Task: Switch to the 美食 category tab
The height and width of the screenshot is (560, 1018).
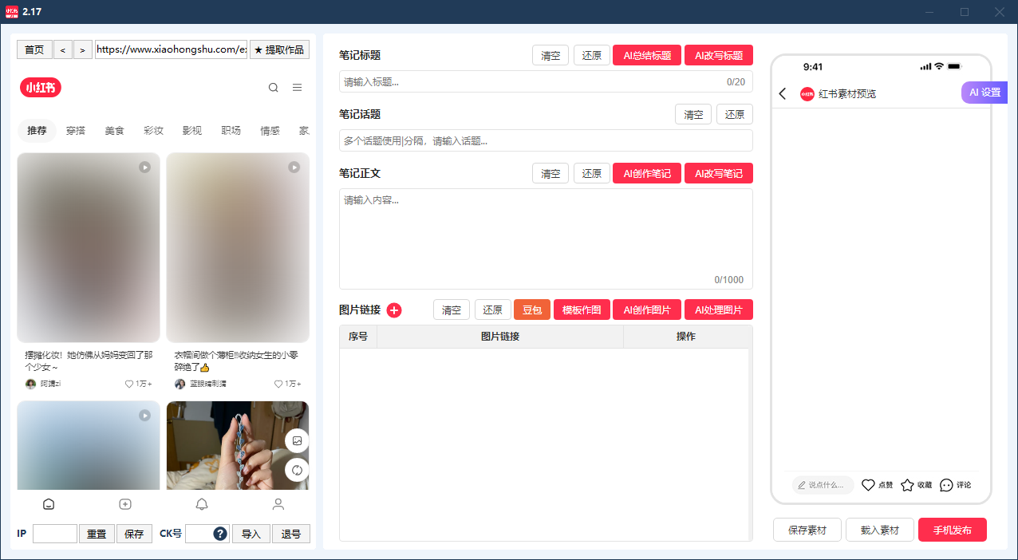Action: (x=114, y=130)
